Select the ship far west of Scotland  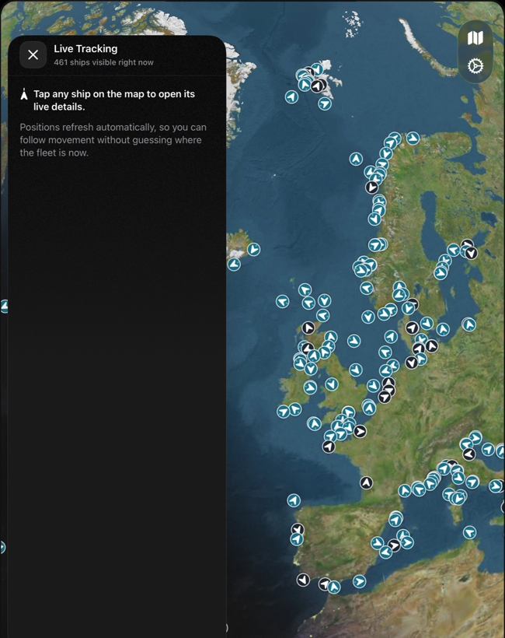[x=282, y=302]
